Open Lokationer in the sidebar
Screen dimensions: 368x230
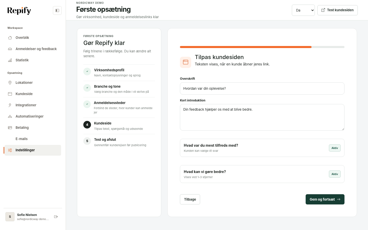33,83
